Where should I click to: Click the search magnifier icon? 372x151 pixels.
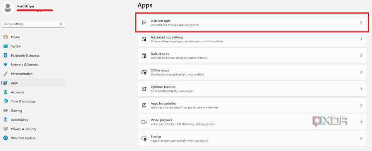(61, 24)
